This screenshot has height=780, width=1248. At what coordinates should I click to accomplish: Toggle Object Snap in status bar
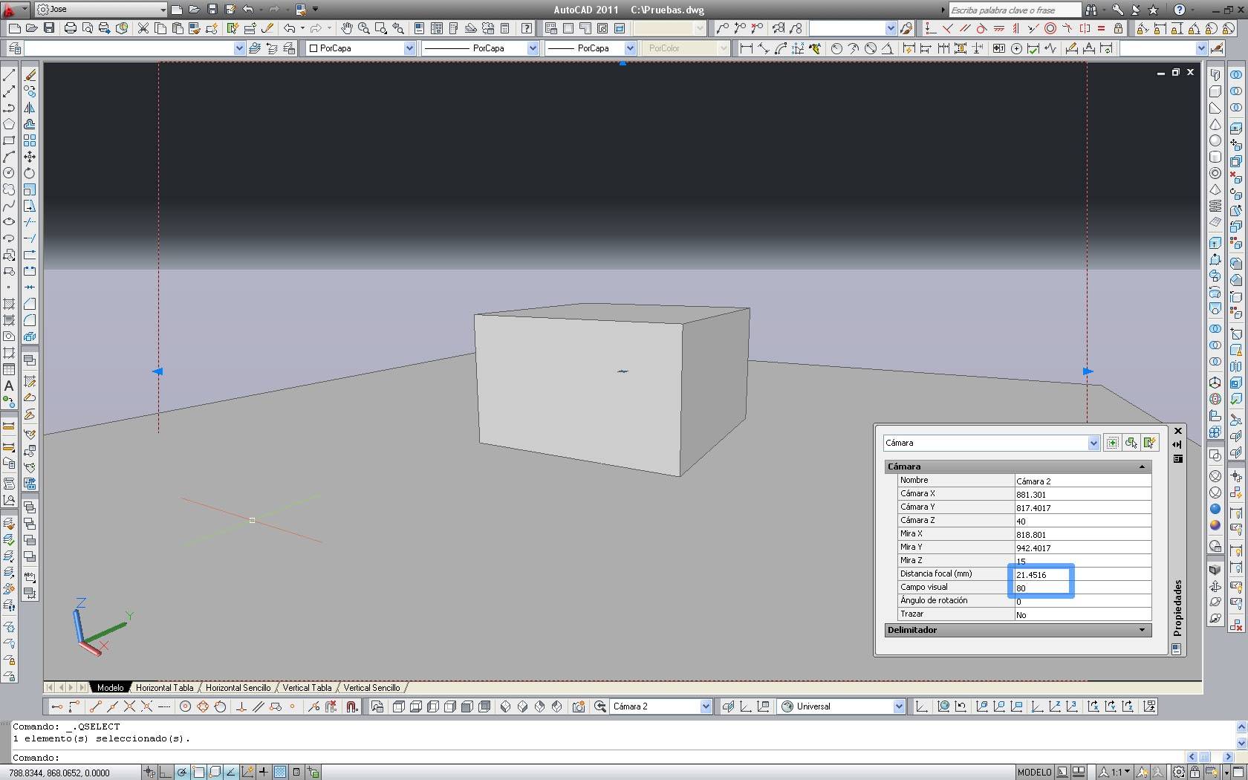[198, 773]
